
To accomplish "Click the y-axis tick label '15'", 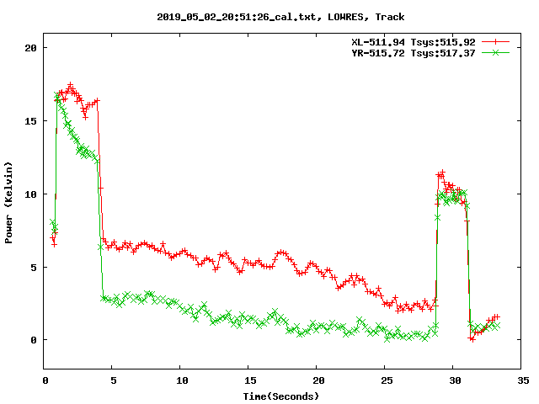I will tap(30, 121).
